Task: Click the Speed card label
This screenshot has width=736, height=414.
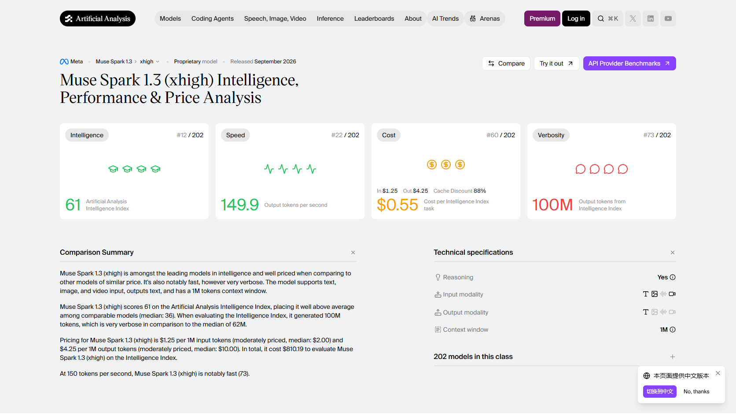Action: [236, 135]
